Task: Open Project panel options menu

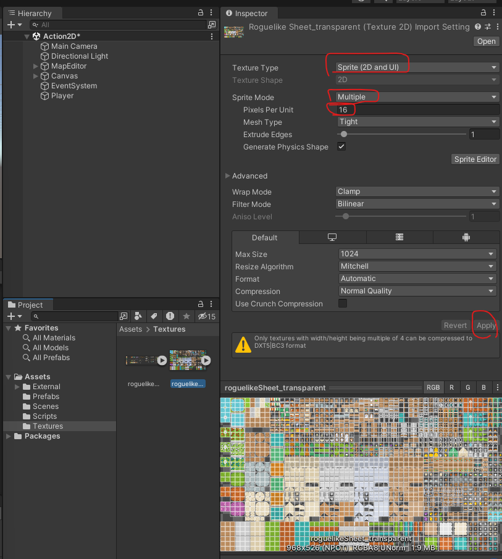Action: point(211,304)
